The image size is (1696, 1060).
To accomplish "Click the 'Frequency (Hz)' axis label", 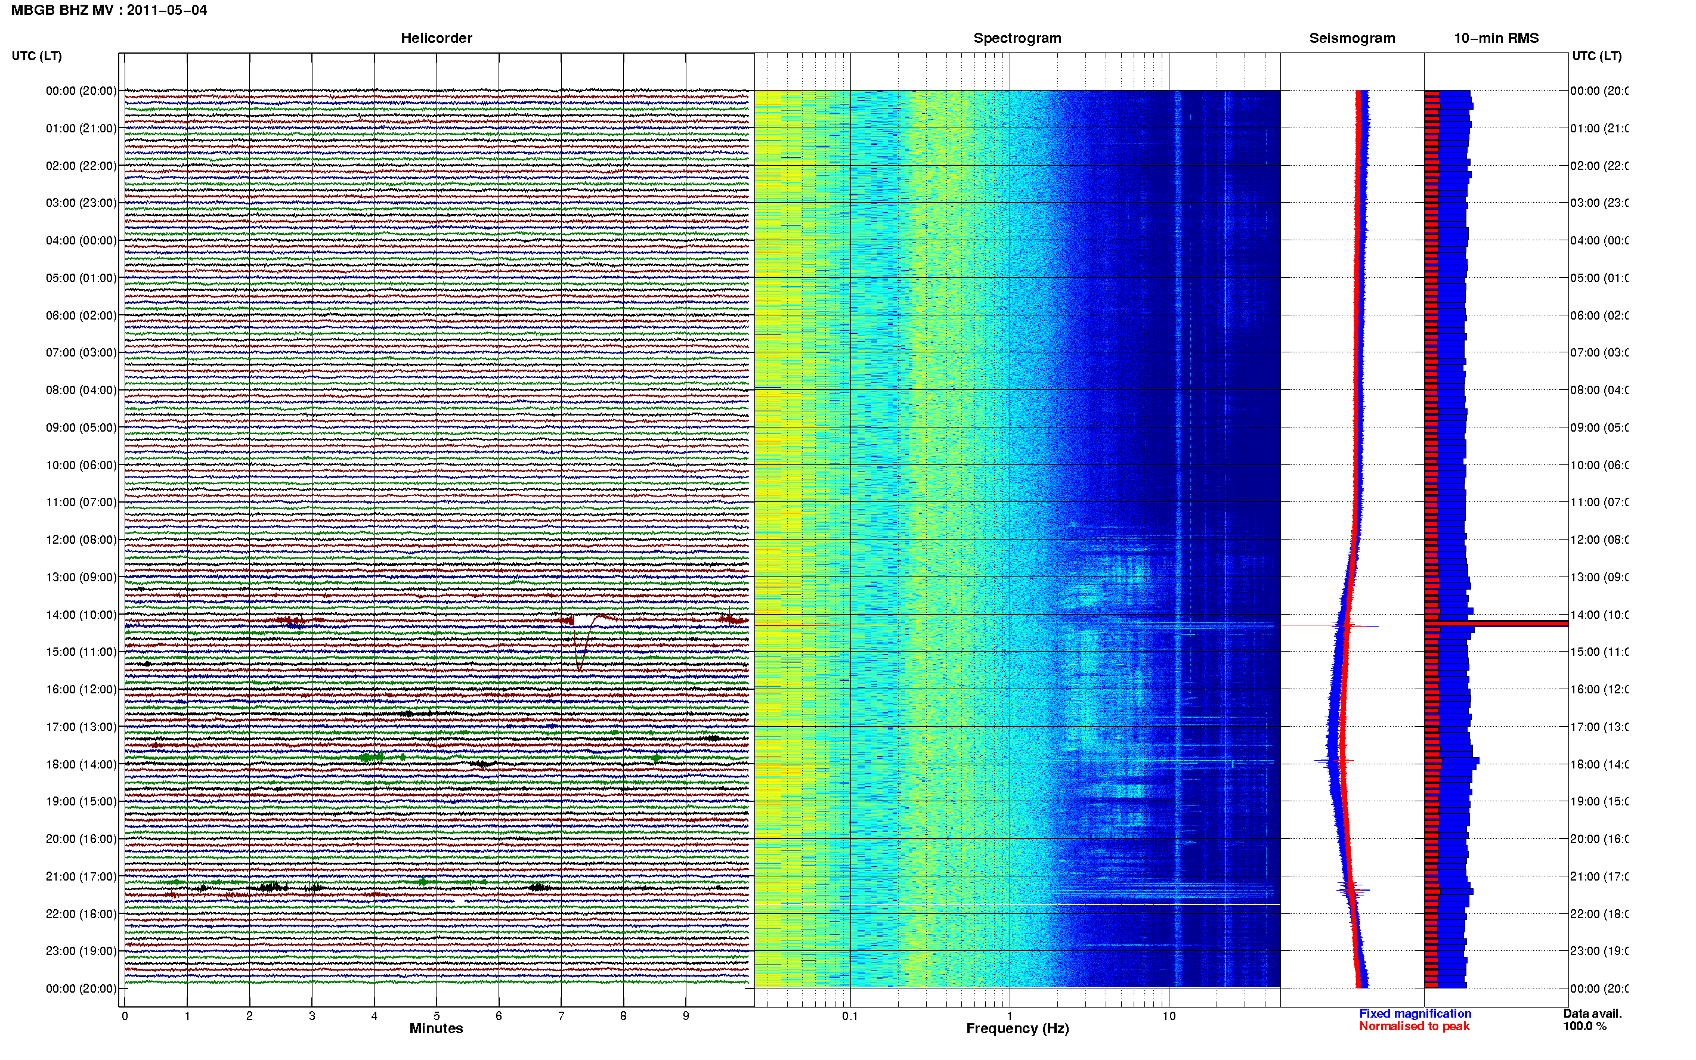I will [1017, 1028].
